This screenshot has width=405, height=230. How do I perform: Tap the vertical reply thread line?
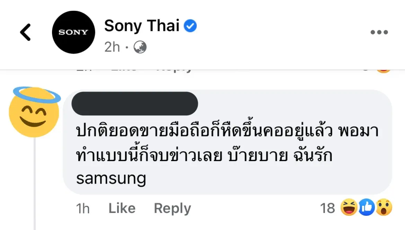click(35, 184)
